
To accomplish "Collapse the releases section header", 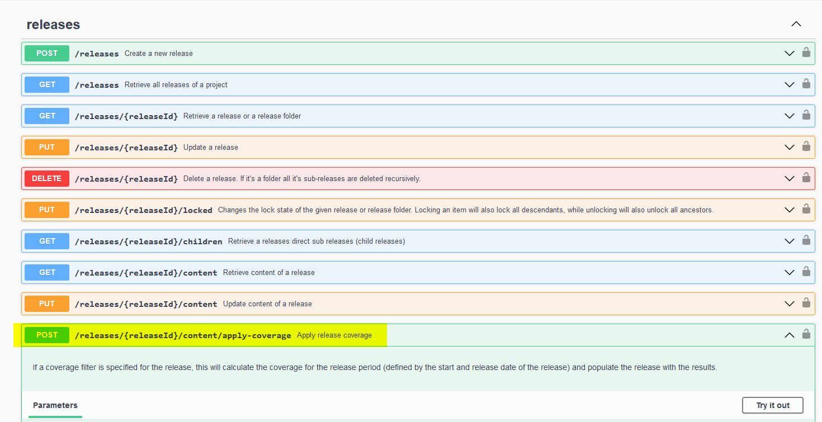I will click(796, 24).
